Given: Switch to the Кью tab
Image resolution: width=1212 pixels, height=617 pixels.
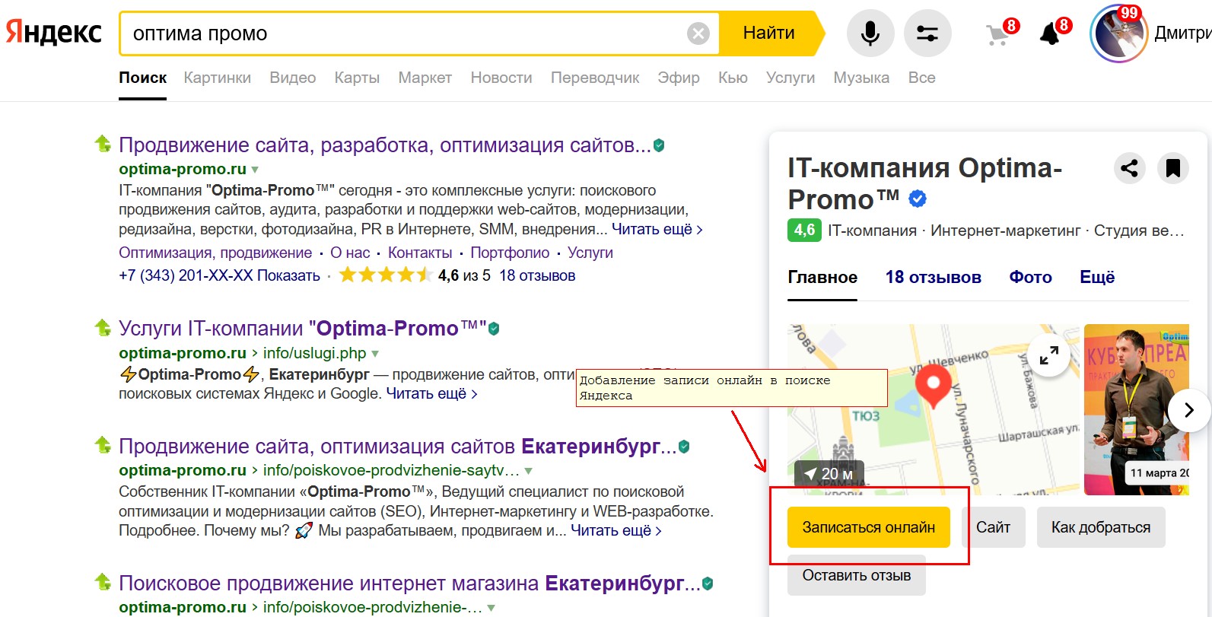Looking at the screenshot, I should [733, 78].
